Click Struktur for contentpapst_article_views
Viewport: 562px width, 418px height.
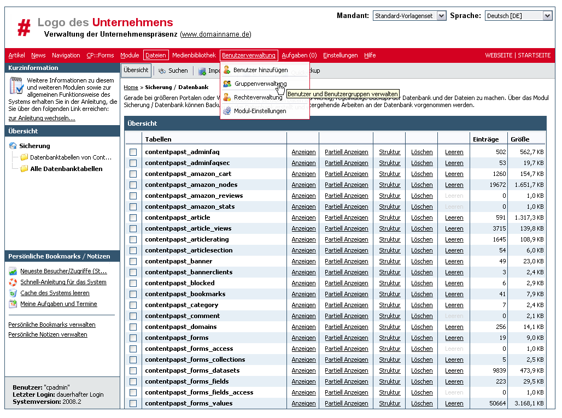pos(390,228)
